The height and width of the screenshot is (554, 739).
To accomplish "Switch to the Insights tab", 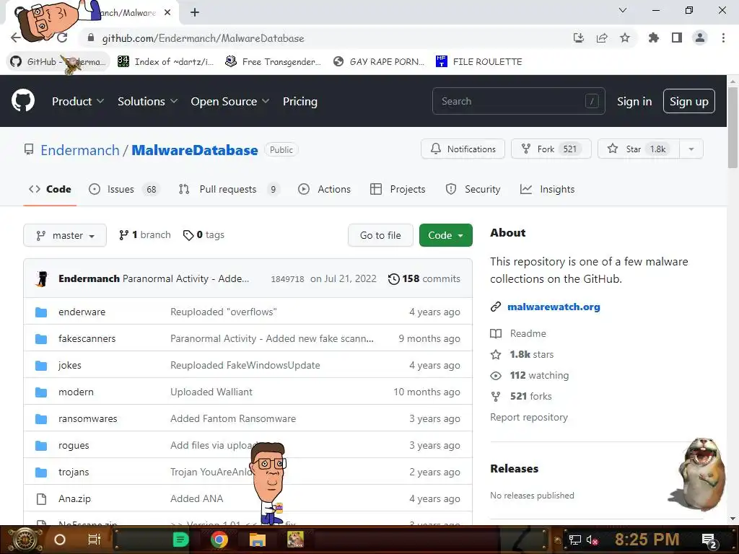I will click(x=547, y=190).
